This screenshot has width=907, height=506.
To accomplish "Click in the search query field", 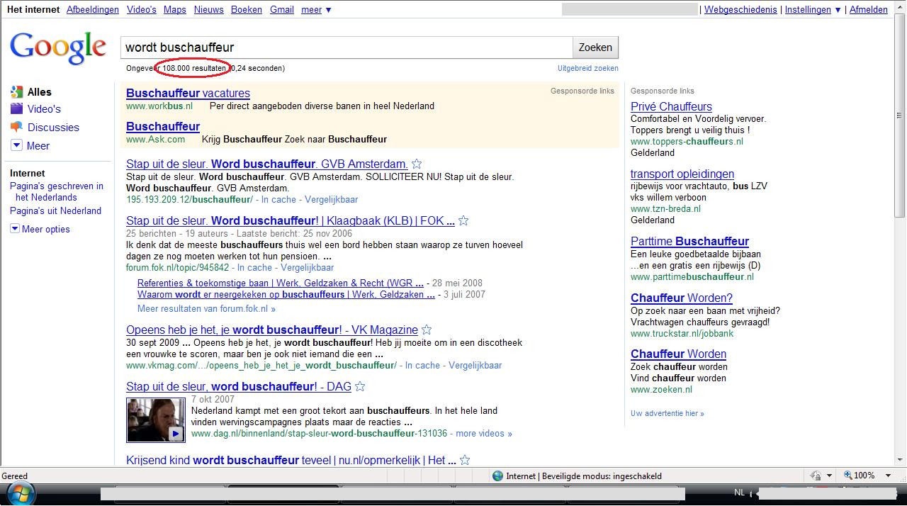I will 347,47.
